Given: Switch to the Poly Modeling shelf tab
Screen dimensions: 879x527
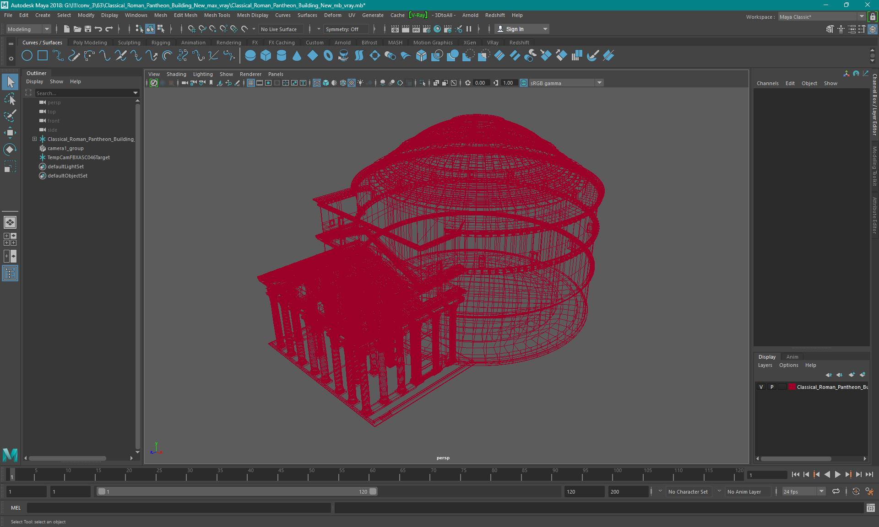Looking at the screenshot, I should (x=90, y=43).
